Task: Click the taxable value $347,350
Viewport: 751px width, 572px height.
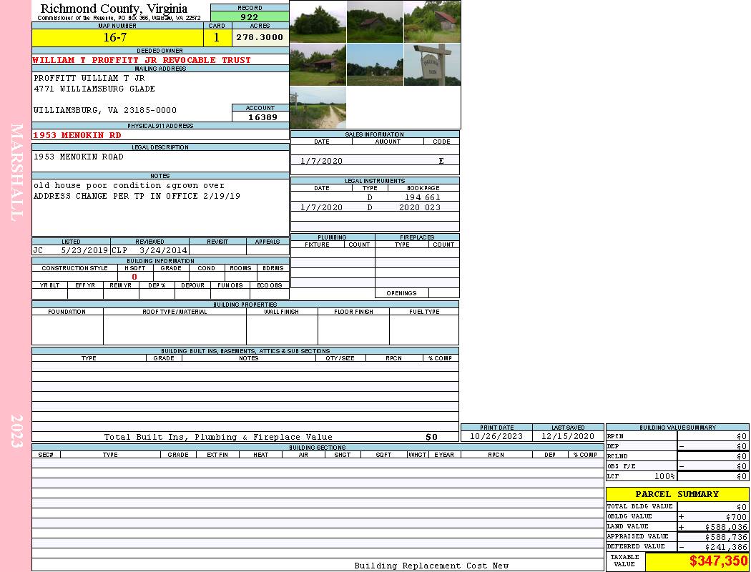Action: [x=697, y=561]
